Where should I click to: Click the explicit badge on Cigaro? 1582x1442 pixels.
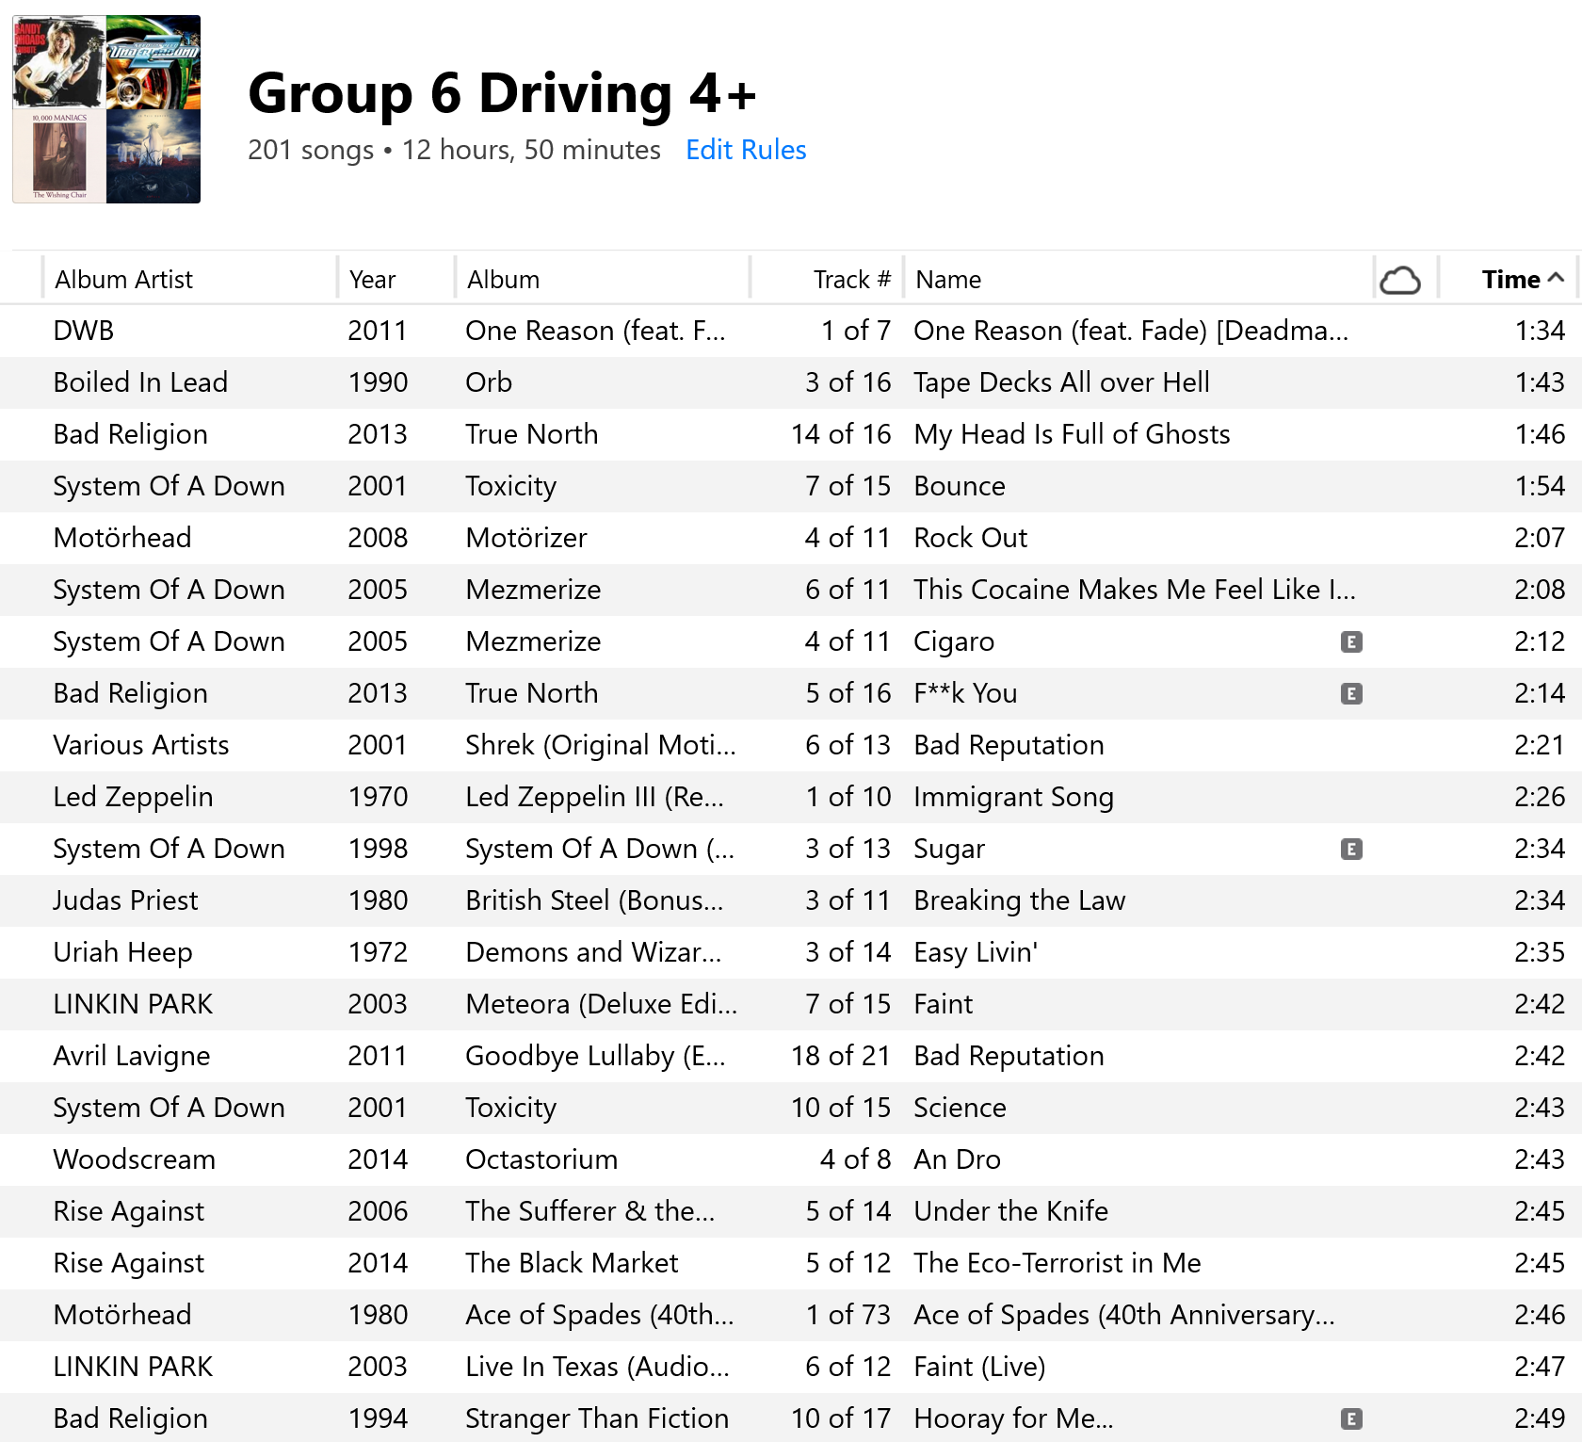pyautogui.click(x=1351, y=642)
